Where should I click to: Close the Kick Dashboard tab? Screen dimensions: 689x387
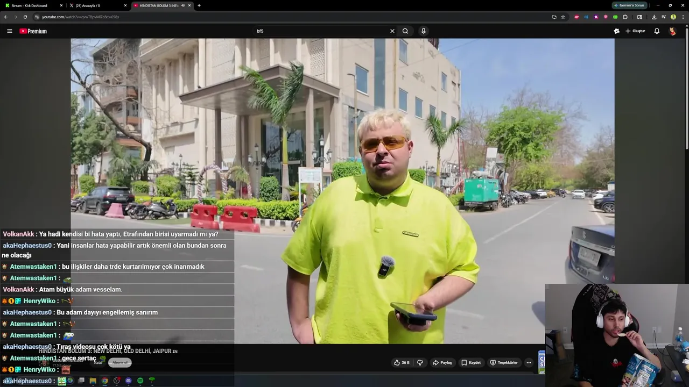61,5
